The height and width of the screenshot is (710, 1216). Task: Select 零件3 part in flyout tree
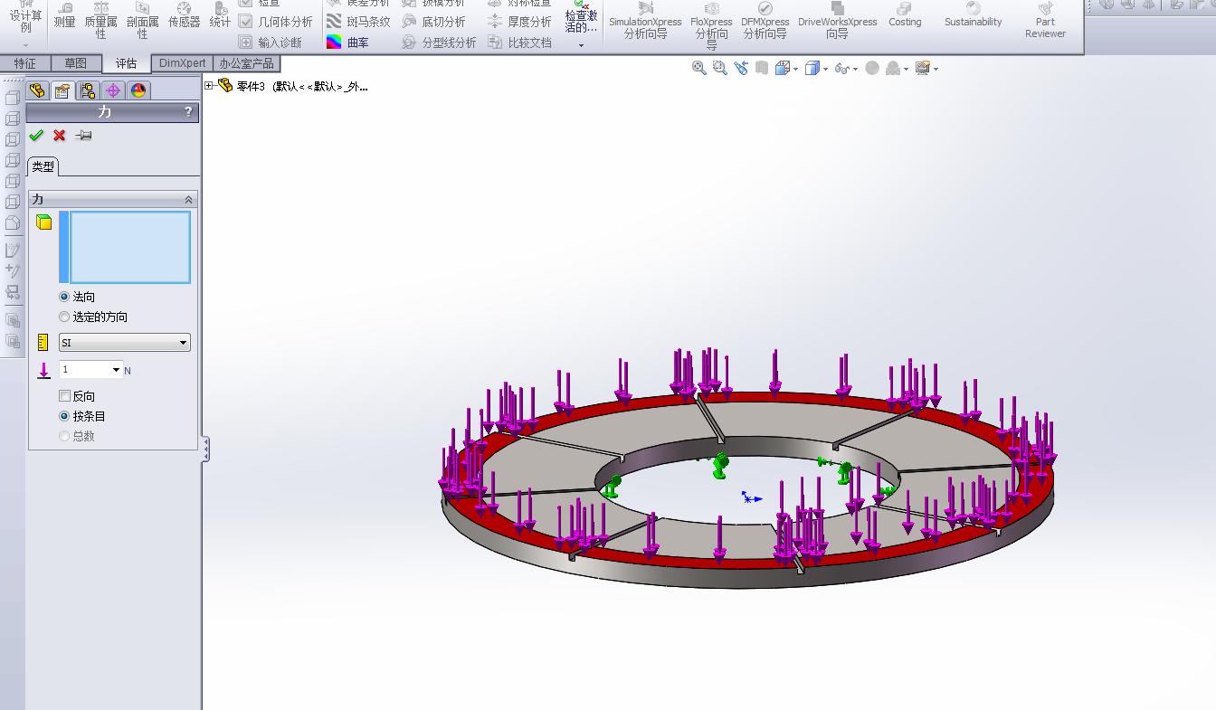(301, 87)
